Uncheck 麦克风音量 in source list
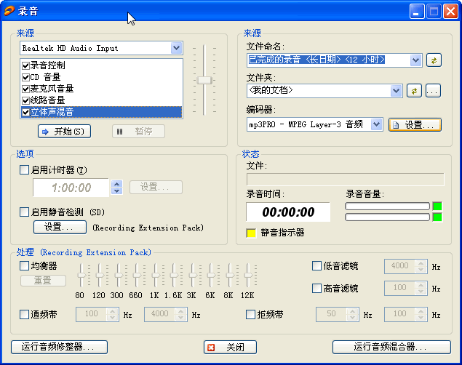 pyautogui.click(x=25, y=89)
